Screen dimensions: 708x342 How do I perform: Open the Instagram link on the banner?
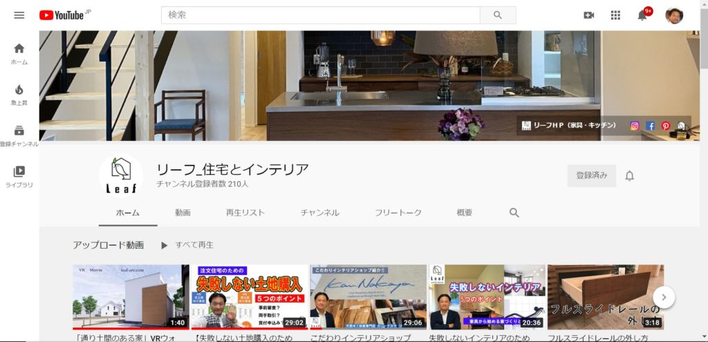(x=635, y=126)
